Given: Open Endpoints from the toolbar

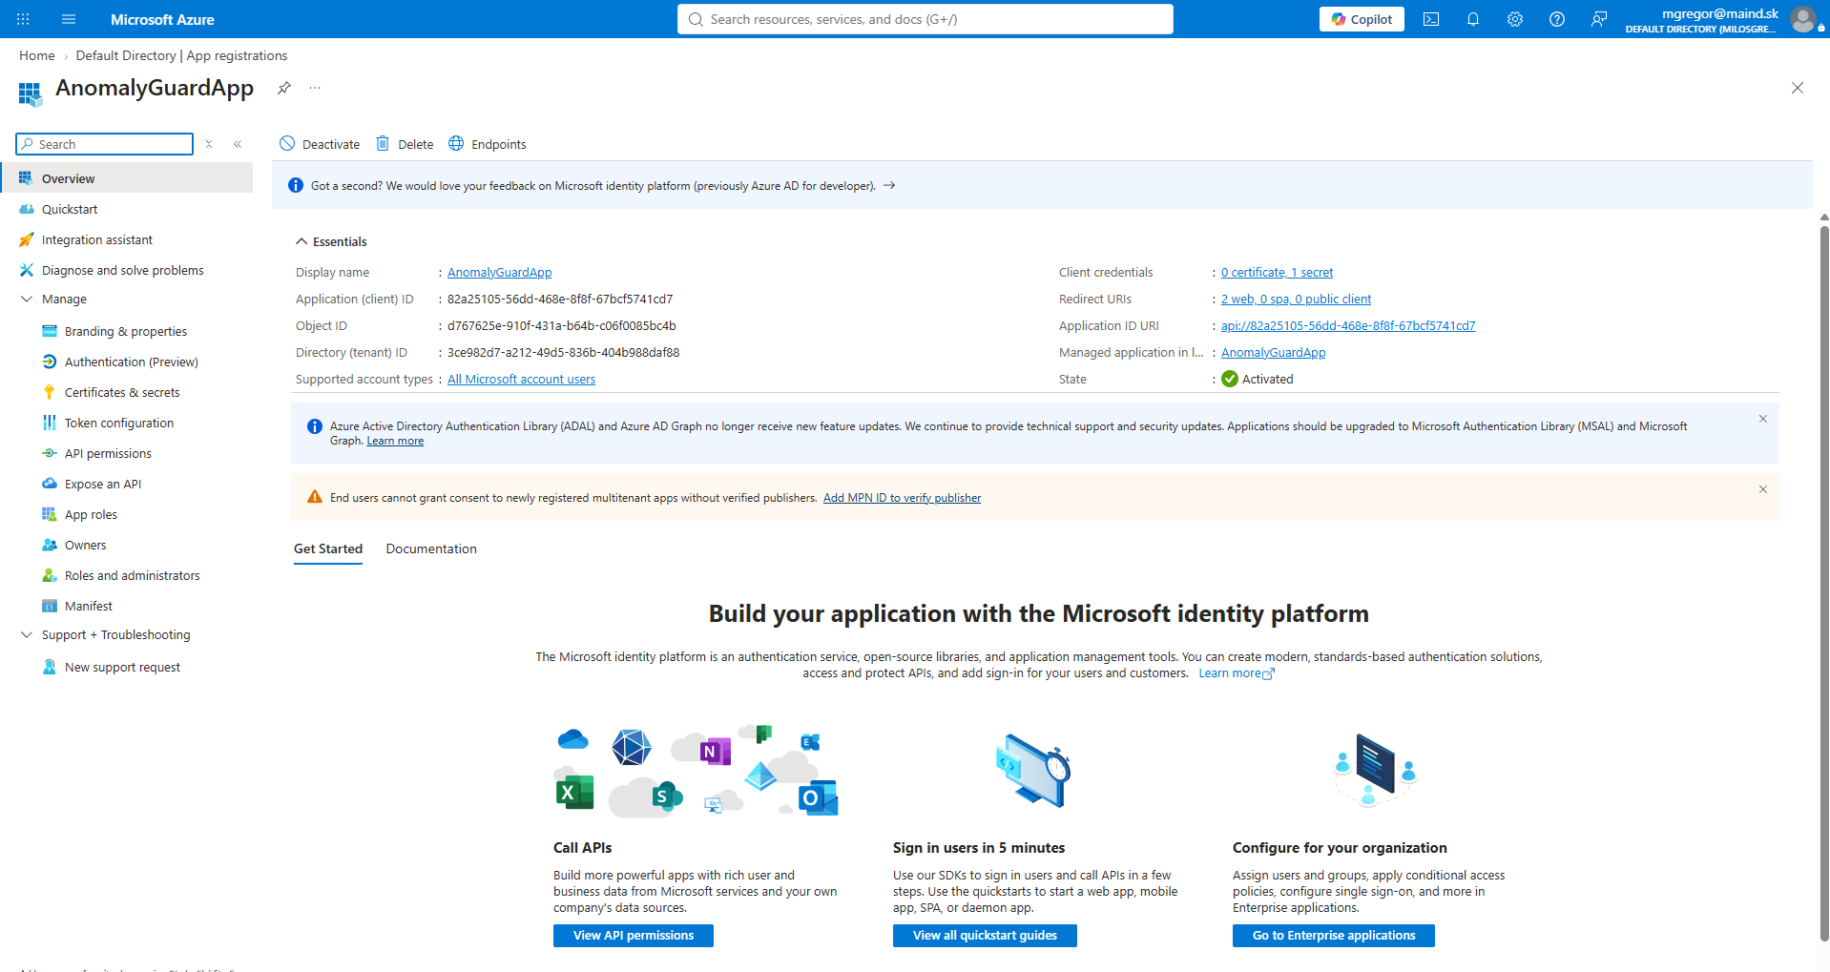Looking at the screenshot, I should [488, 144].
